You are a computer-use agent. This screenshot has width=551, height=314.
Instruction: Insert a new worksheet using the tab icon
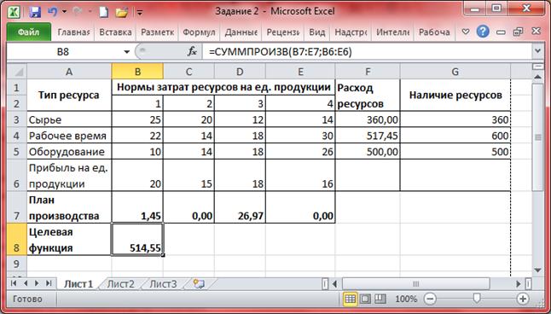click(199, 284)
